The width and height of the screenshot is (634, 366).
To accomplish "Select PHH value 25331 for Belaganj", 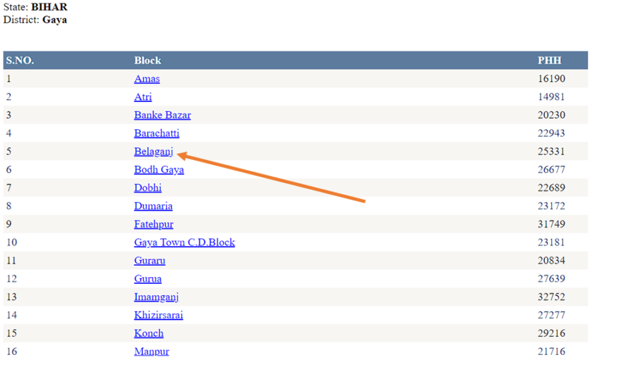I will click(x=551, y=151).
